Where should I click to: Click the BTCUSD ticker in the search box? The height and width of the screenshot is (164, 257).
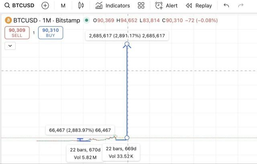pos(23,6)
